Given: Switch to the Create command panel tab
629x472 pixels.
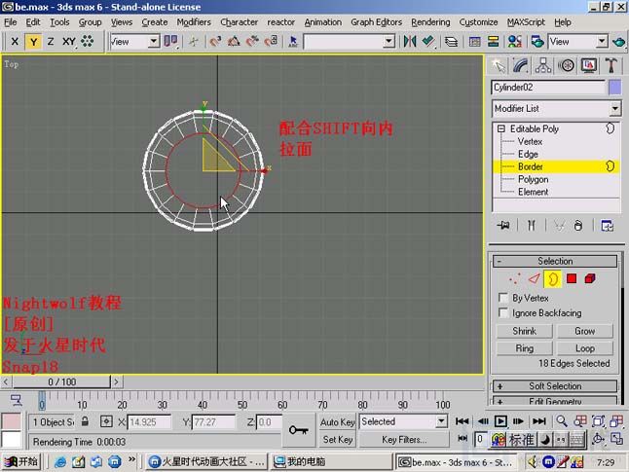Looking at the screenshot, I should pyautogui.click(x=499, y=66).
